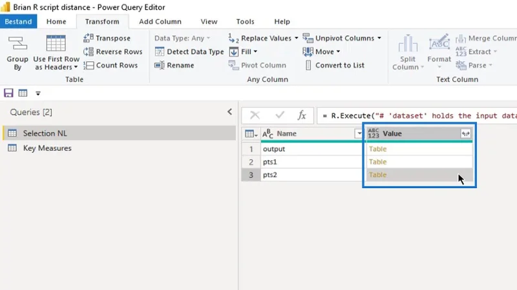Open the Bestand file tab
Image resolution: width=517 pixels, height=290 pixels.
(x=19, y=21)
